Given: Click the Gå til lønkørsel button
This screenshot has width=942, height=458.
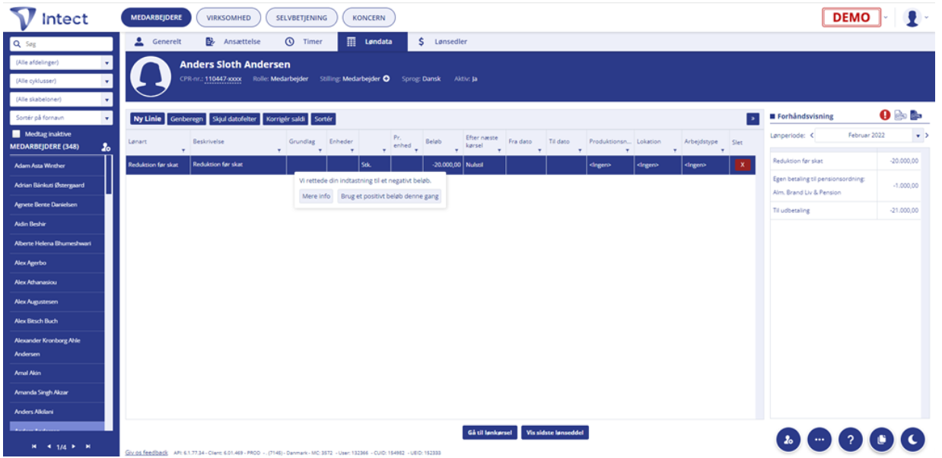Looking at the screenshot, I should (490, 432).
